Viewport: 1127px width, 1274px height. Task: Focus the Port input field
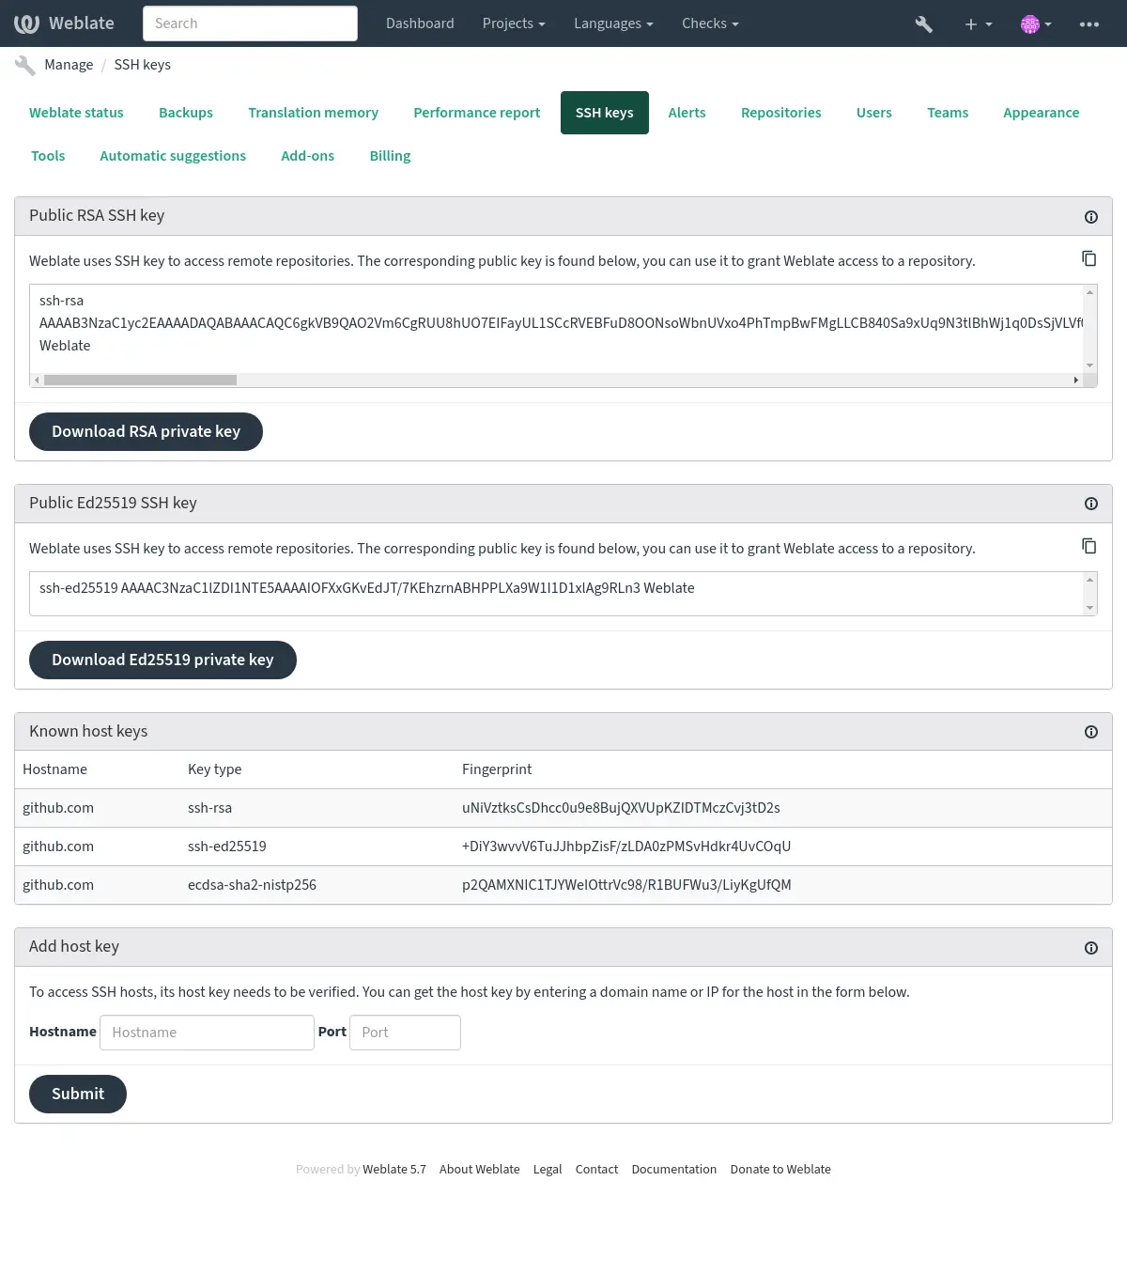(x=405, y=1033)
